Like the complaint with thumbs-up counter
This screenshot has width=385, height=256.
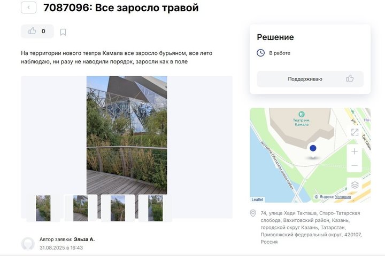tap(37, 31)
